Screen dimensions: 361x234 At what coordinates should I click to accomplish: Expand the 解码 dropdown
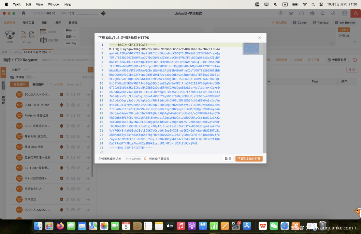coord(71,30)
